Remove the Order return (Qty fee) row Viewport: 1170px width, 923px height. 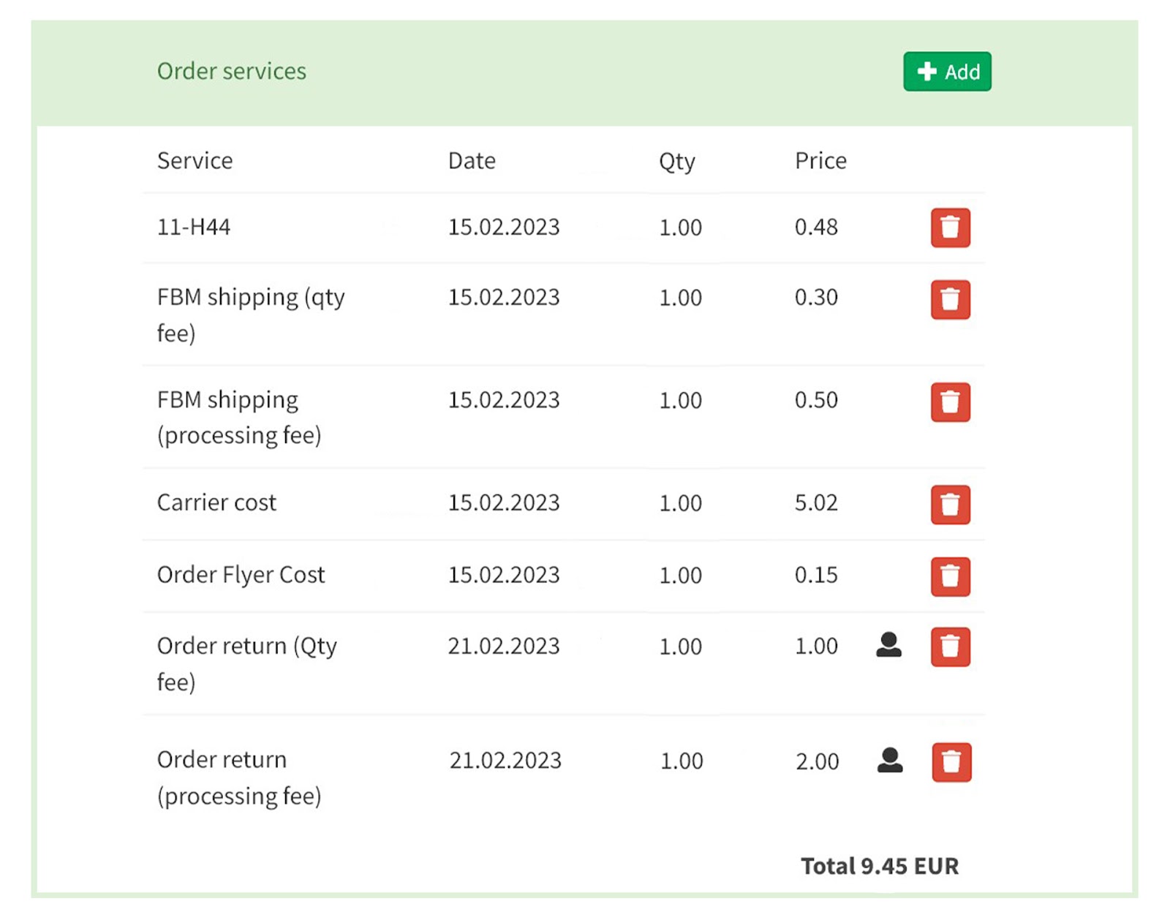point(950,647)
